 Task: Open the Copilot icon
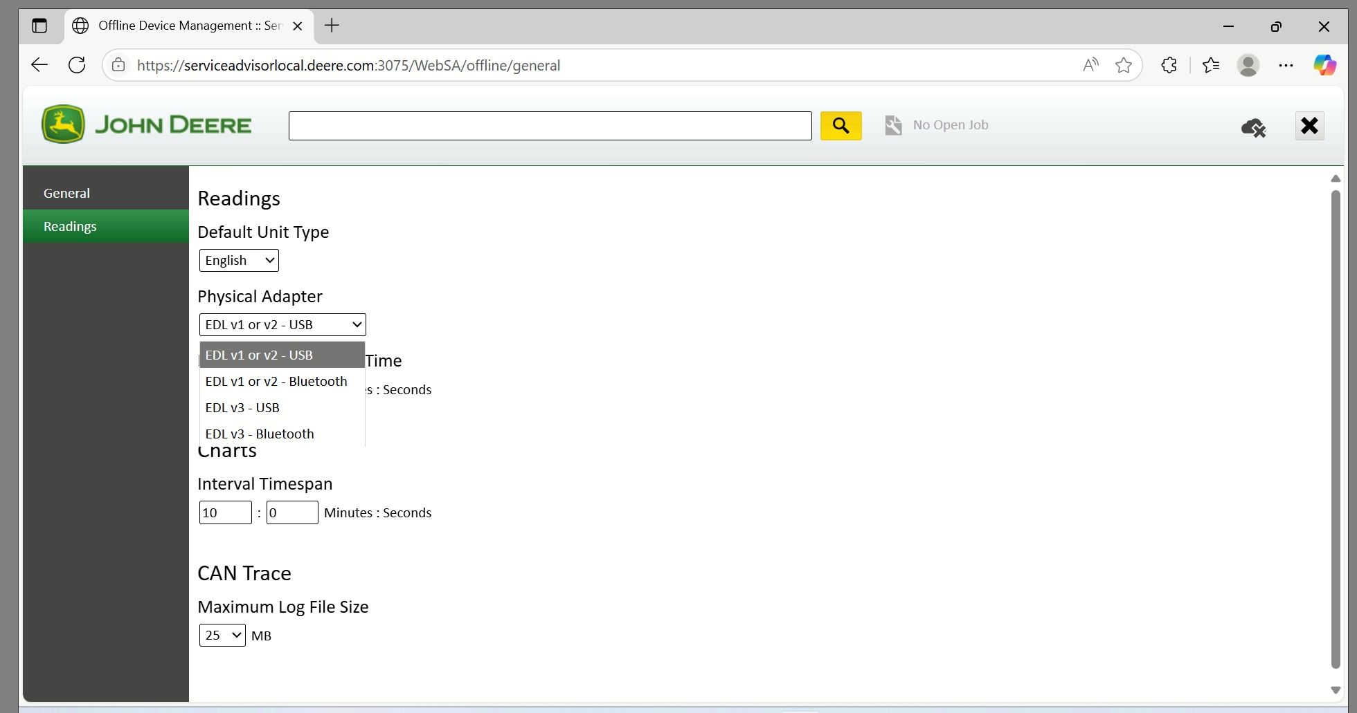pyautogui.click(x=1325, y=65)
